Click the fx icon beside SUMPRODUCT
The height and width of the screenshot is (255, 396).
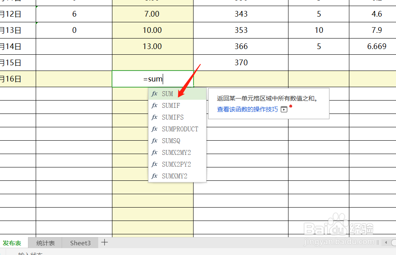coord(155,129)
